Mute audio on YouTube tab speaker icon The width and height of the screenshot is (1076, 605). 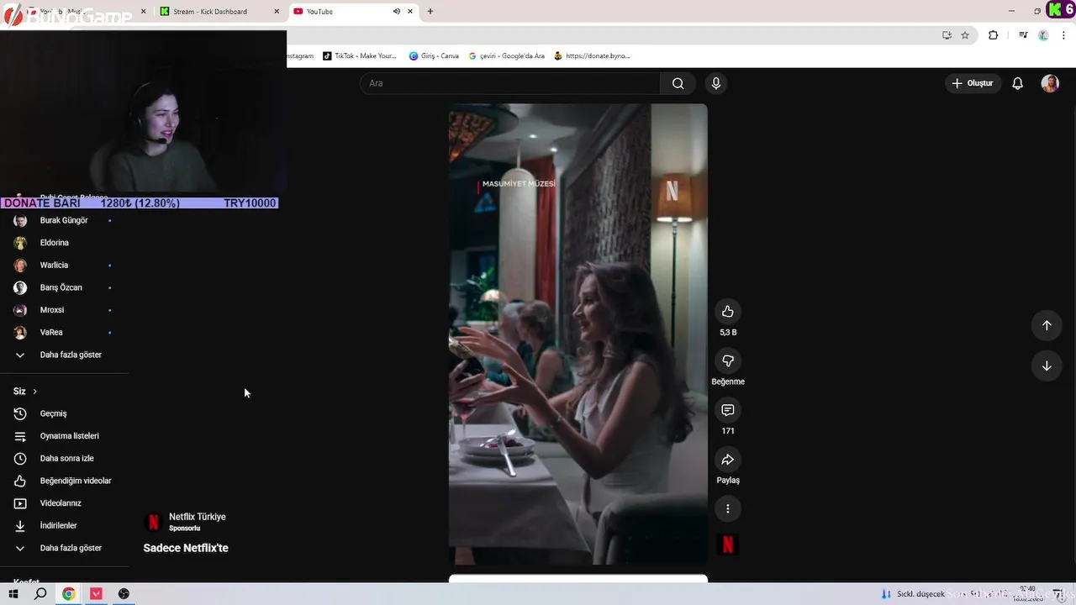396,12
